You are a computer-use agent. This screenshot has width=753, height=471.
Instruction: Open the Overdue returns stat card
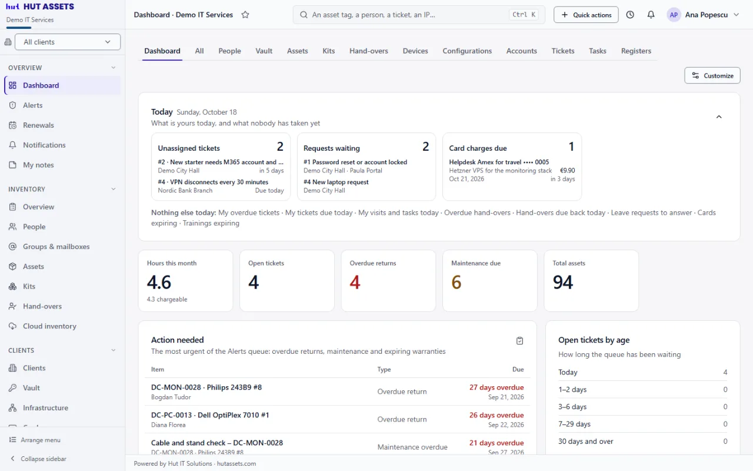pyautogui.click(x=388, y=281)
